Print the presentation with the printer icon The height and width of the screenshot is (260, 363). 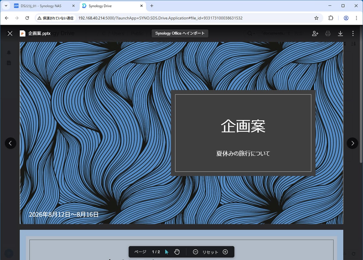click(328, 33)
